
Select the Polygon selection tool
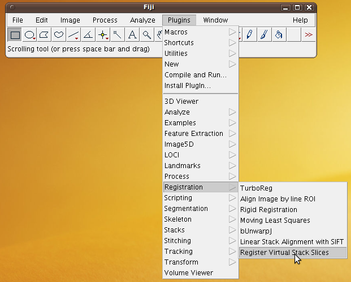point(44,34)
